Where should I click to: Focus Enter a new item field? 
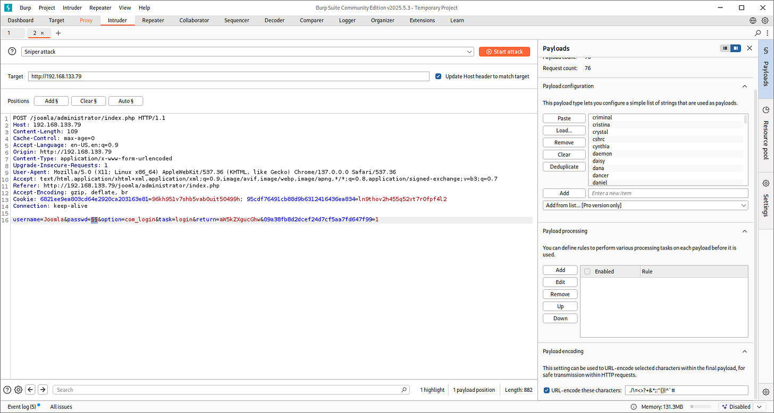[x=668, y=193]
